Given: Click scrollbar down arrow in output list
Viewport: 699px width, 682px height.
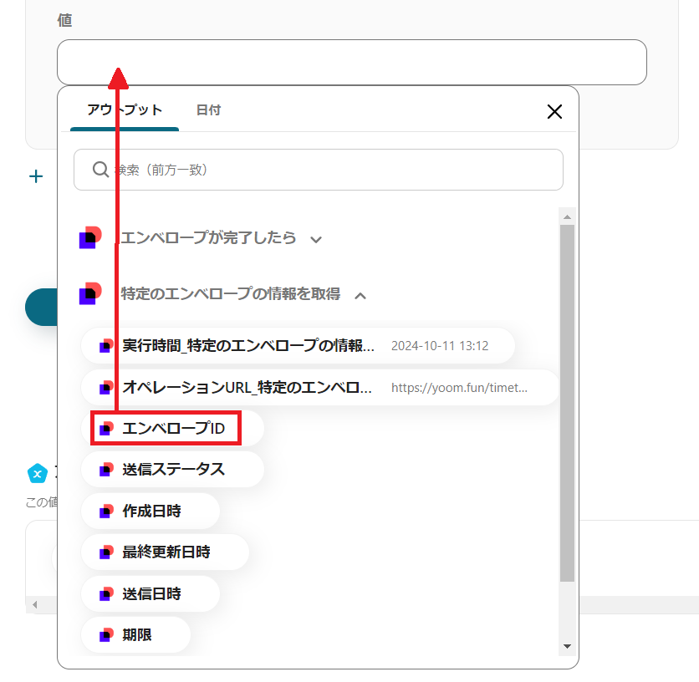Looking at the screenshot, I should point(567,646).
